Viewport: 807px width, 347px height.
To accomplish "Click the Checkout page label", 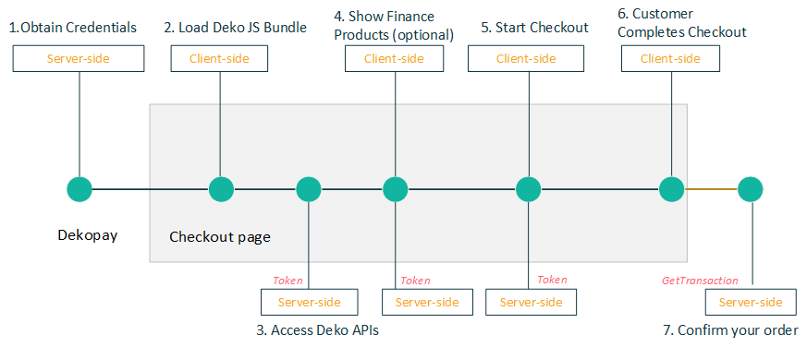I will coord(220,237).
